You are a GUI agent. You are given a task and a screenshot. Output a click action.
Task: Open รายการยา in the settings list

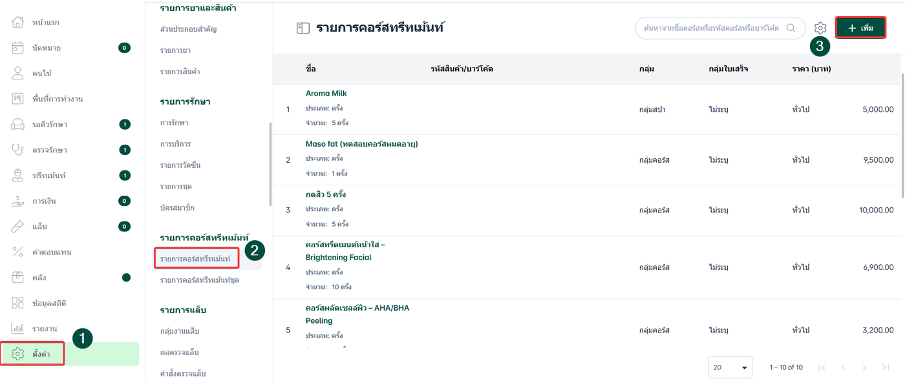click(x=175, y=50)
